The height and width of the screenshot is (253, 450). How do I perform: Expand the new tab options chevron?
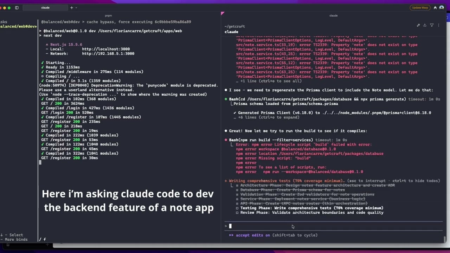click(76, 8)
